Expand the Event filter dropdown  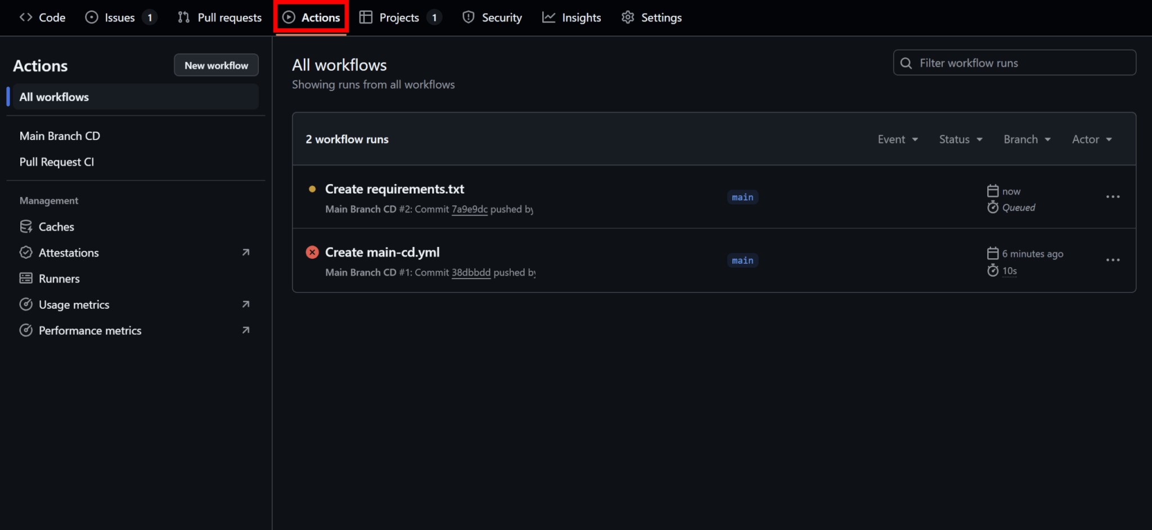(x=898, y=139)
